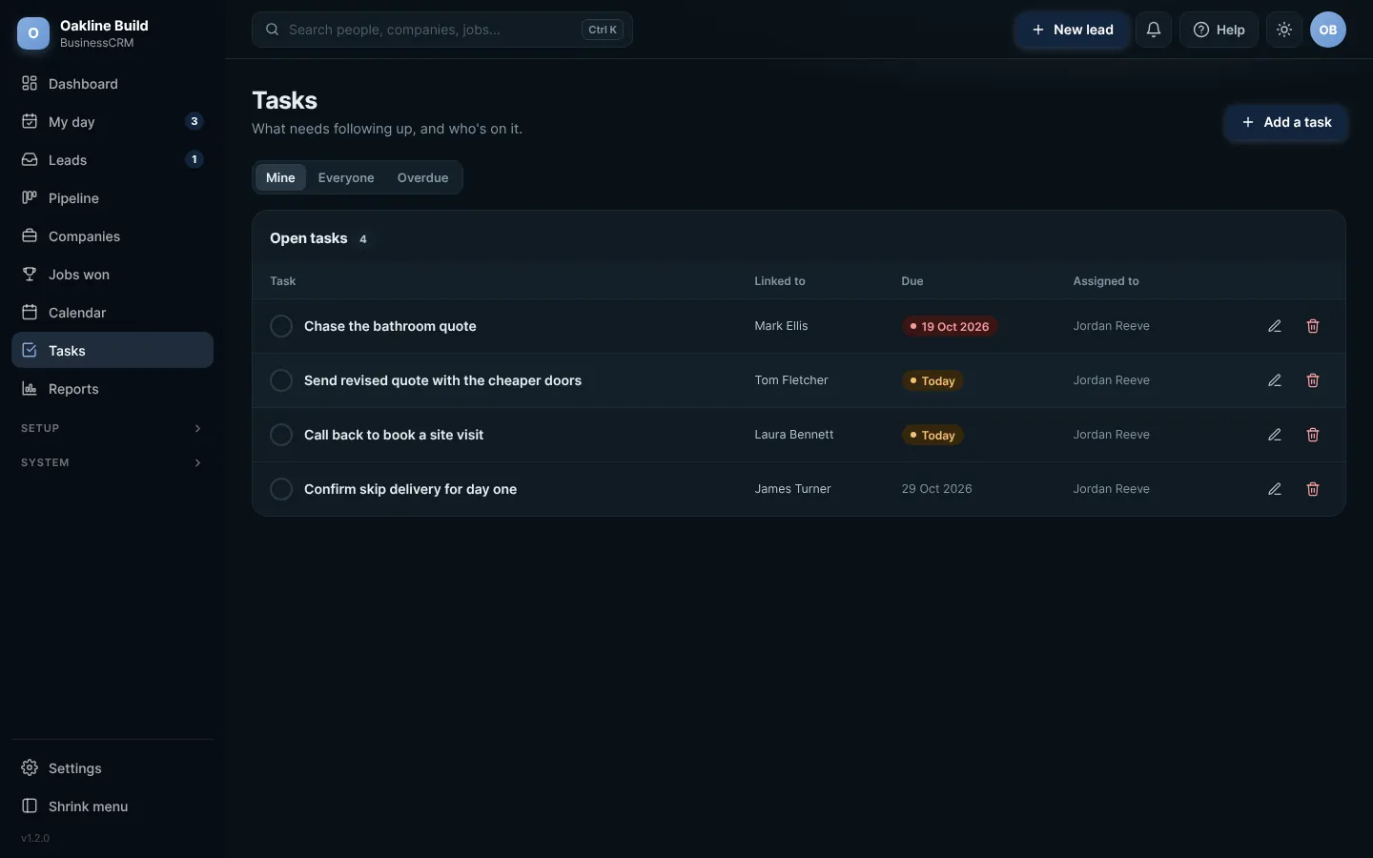Open the Reports page
The height and width of the screenshot is (858, 1373).
pos(113,389)
